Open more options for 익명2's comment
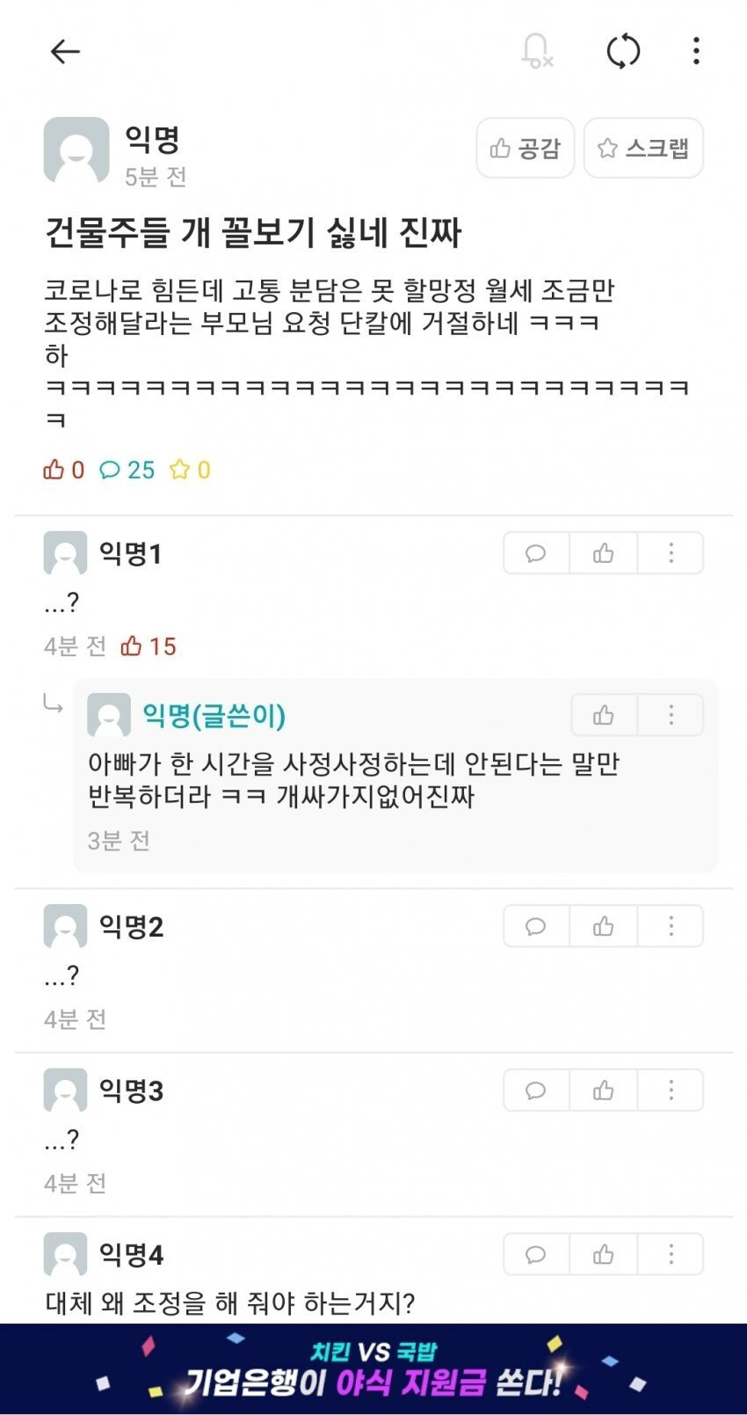This screenshot has width=747, height=1415. pyautogui.click(x=671, y=926)
